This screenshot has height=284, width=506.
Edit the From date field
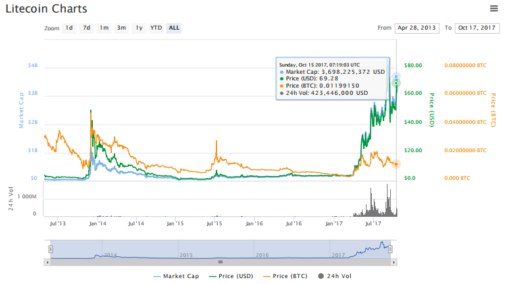pos(417,28)
